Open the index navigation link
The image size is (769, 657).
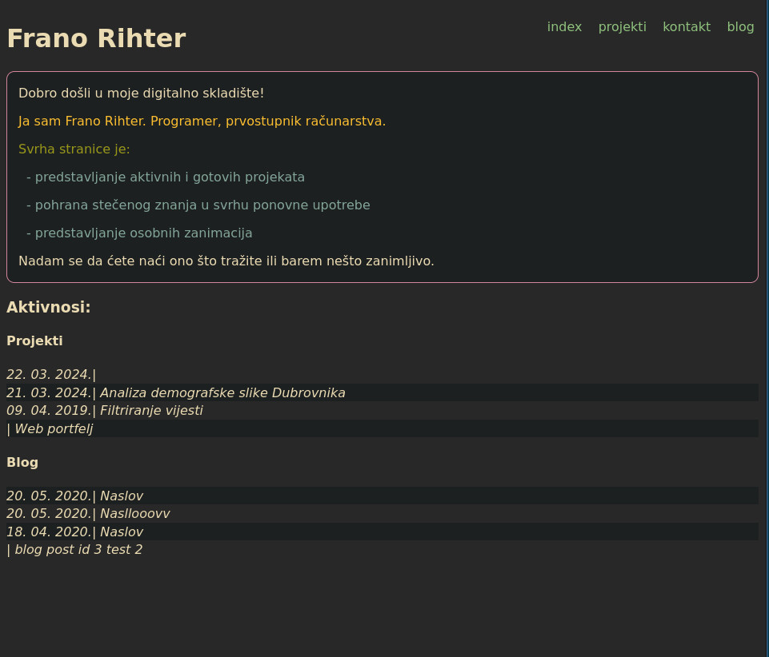[x=564, y=27]
